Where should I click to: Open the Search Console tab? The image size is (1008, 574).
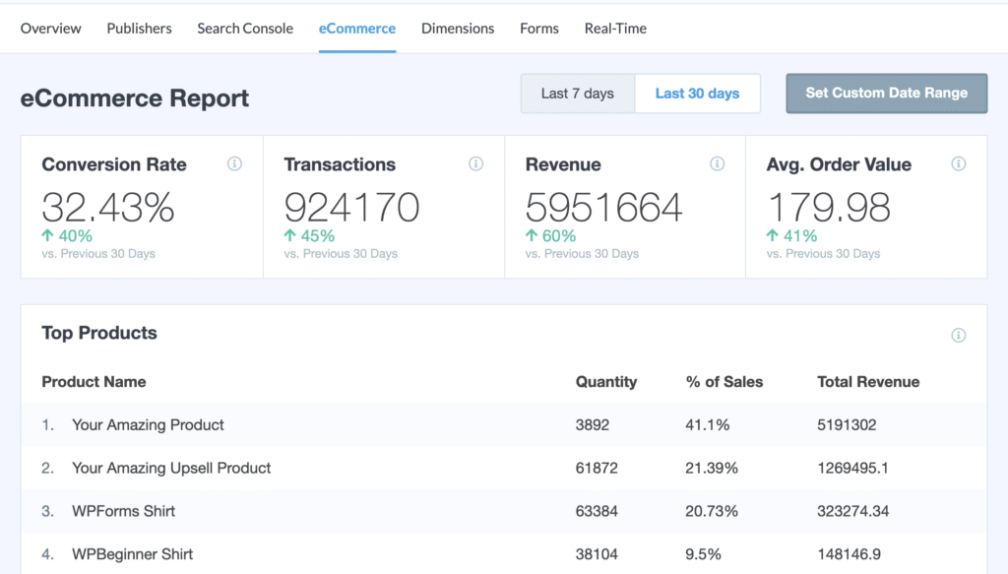click(x=245, y=29)
